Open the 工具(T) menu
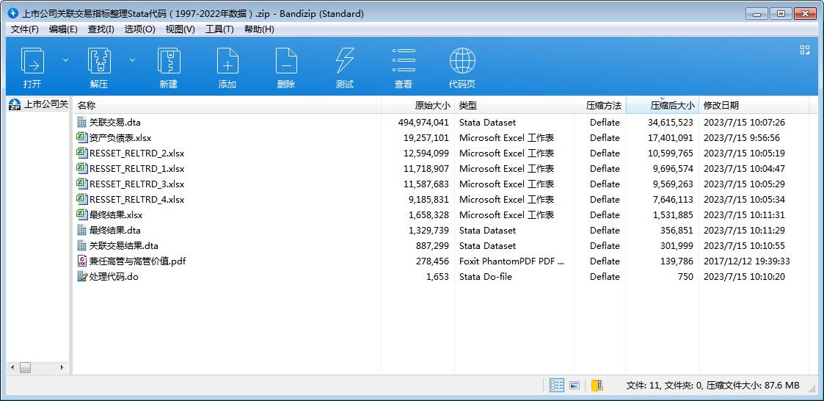Image resolution: width=824 pixels, height=401 pixels. [219, 29]
